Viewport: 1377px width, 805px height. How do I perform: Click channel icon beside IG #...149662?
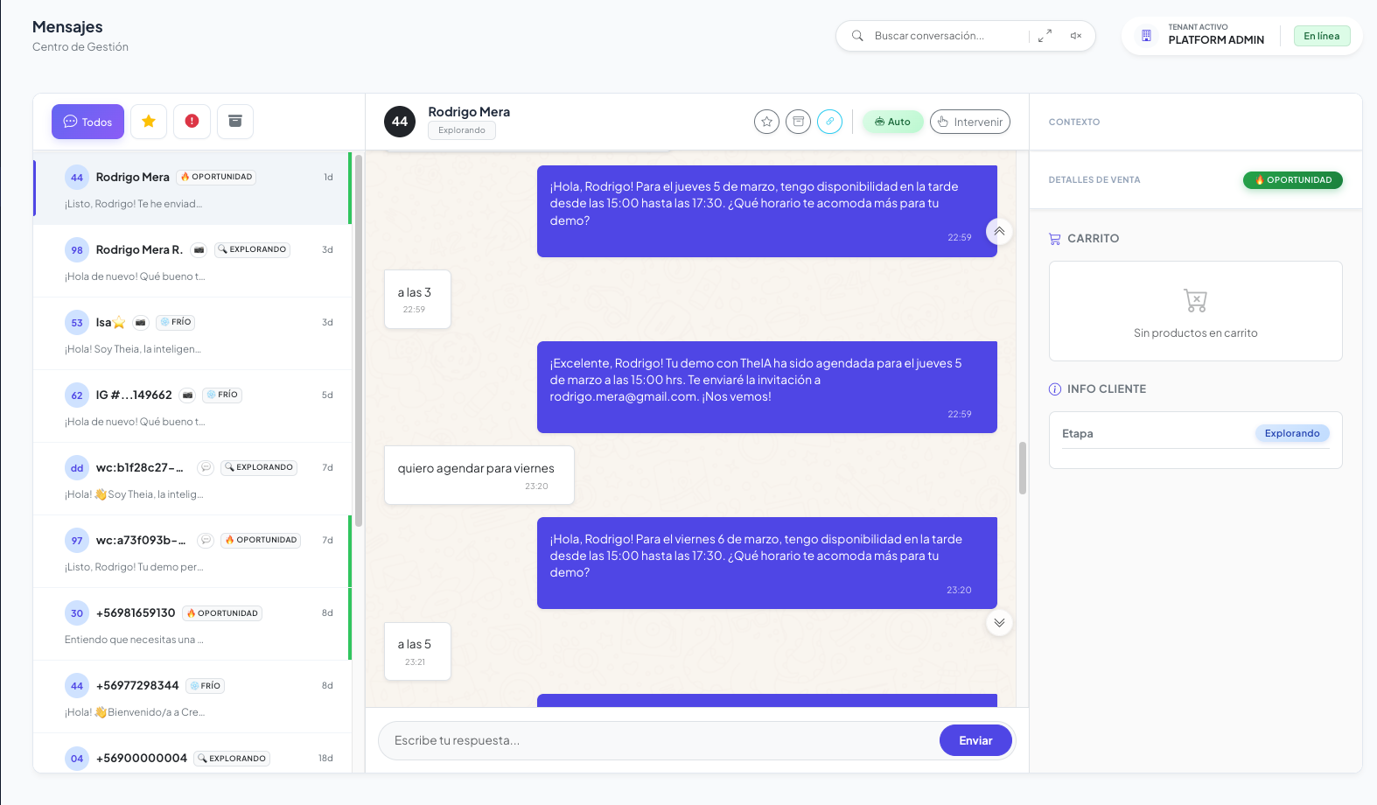pyautogui.click(x=187, y=395)
